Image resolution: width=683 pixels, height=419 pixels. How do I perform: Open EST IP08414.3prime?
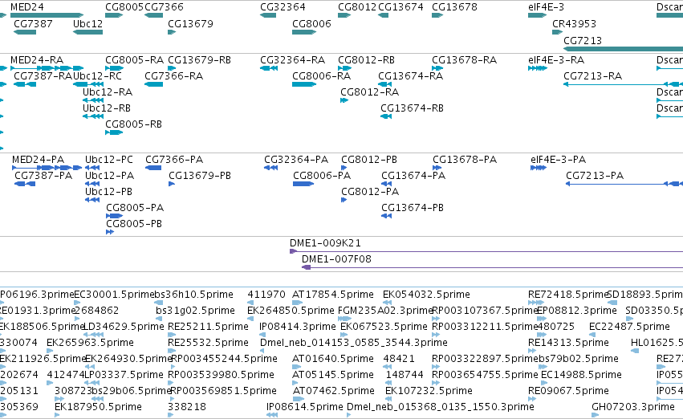coord(298,327)
